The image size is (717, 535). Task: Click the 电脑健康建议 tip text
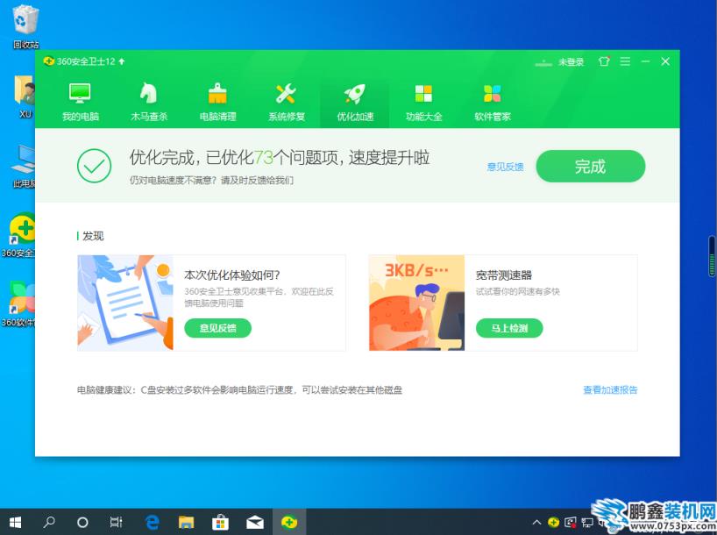pos(239,390)
